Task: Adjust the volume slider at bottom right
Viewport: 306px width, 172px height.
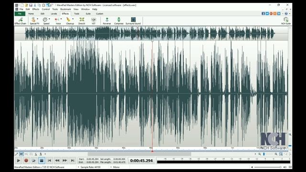Action: tap(268, 167)
